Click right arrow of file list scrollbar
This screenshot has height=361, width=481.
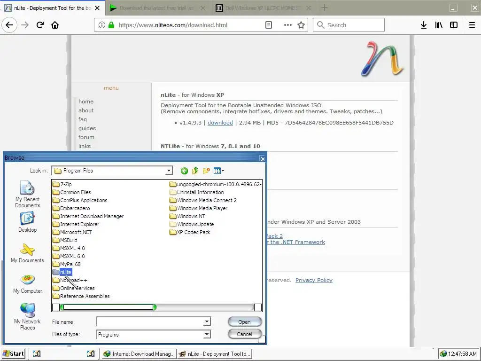258,307
